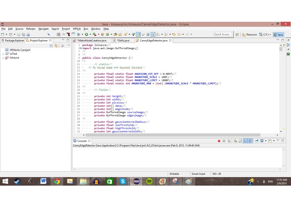Expand the LeTest project tree node

tap(3, 54)
